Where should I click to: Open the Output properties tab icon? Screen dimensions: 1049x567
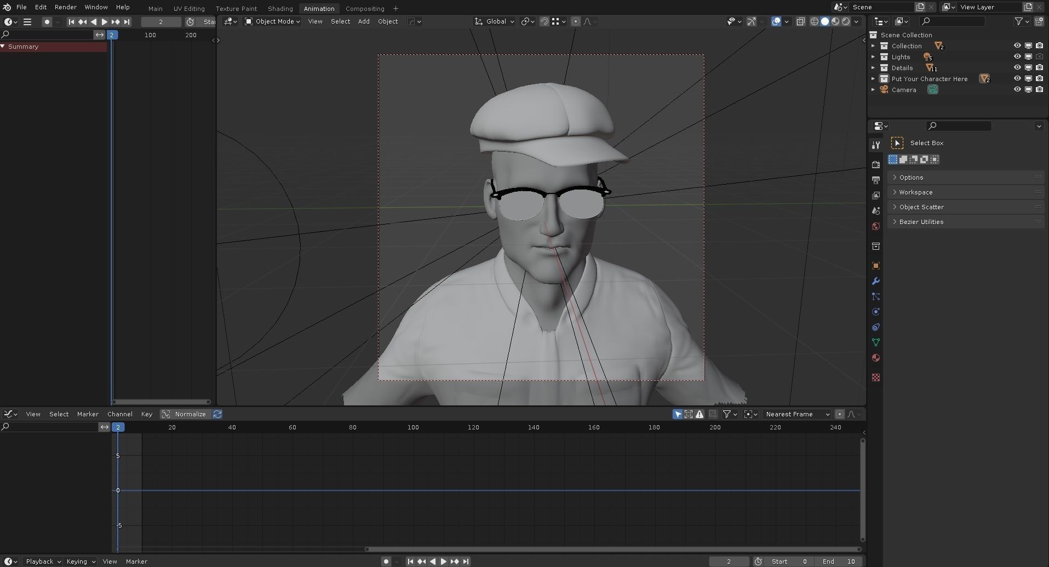pos(875,180)
